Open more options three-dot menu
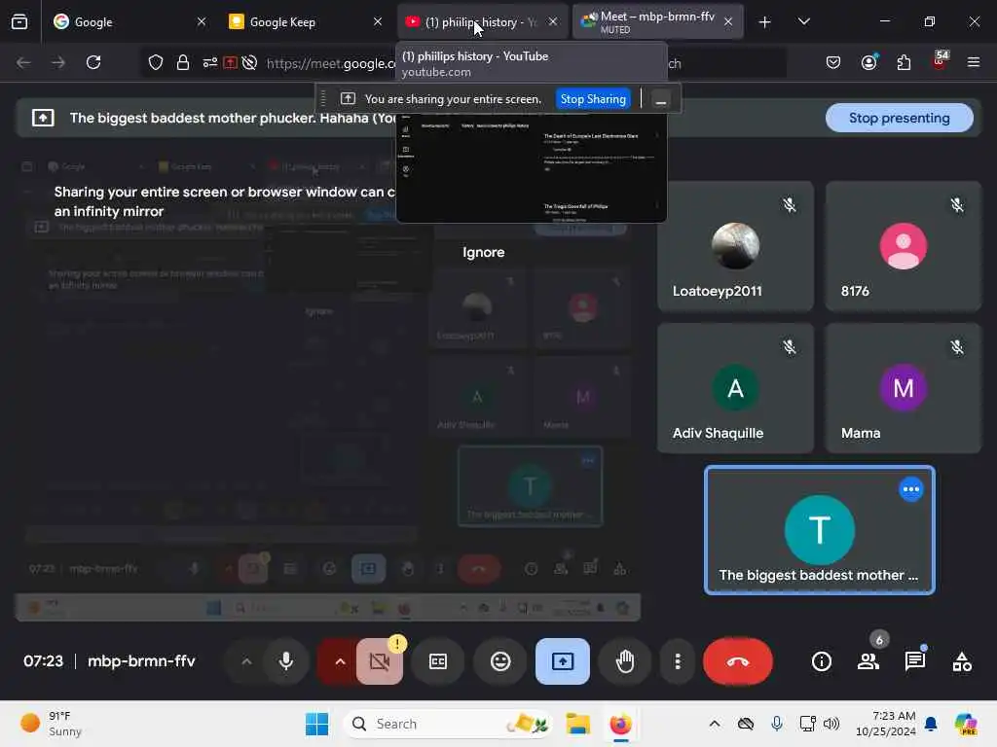This screenshot has width=997, height=747. pyautogui.click(x=678, y=661)
